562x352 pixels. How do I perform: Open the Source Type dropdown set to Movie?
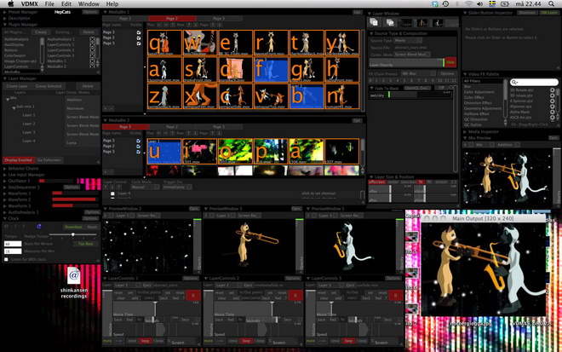coord(408,41)
